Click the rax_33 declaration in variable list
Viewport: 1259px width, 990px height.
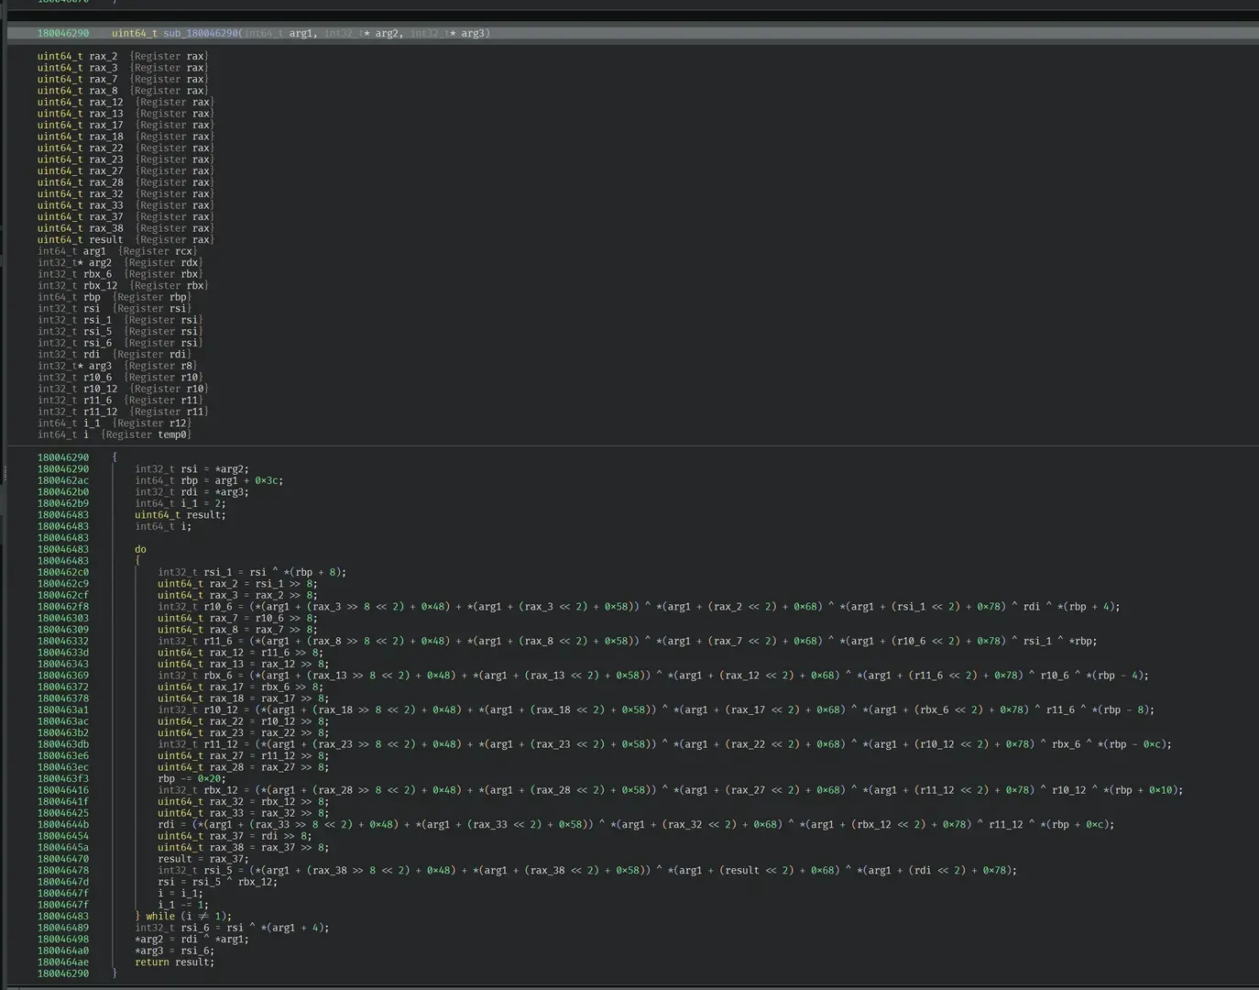click(x=126, y=205)
